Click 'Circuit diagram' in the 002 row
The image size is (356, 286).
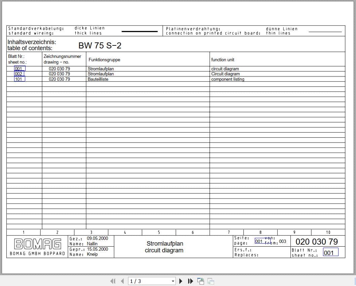[226, 74]
